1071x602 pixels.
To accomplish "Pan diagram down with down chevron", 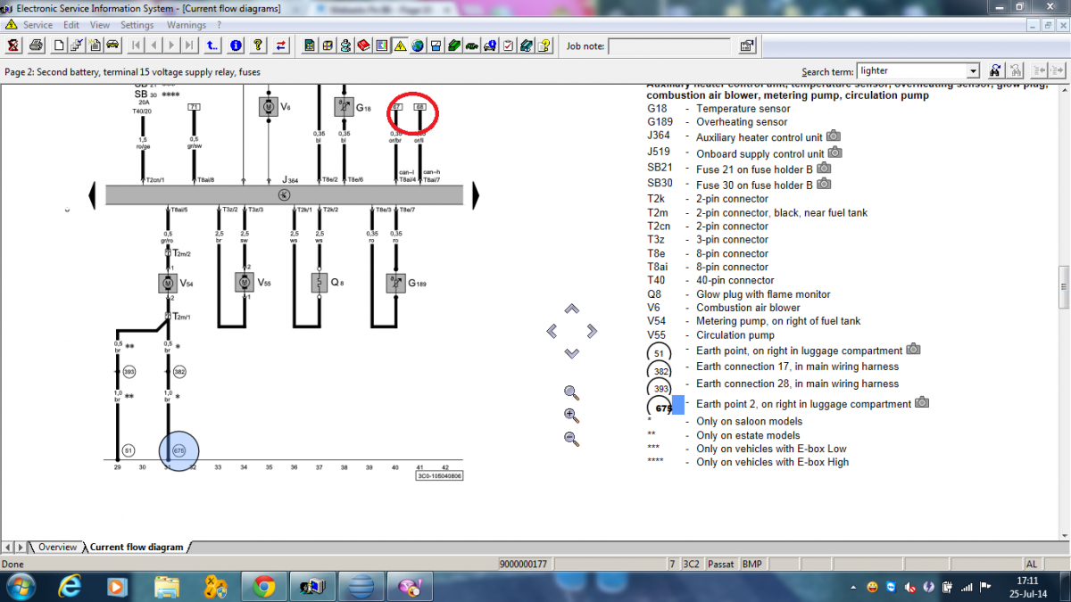I will (x=572, y=353).
